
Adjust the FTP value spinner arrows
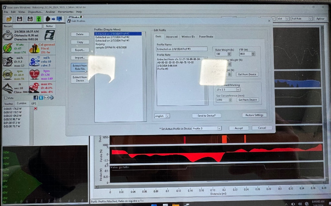253,54
